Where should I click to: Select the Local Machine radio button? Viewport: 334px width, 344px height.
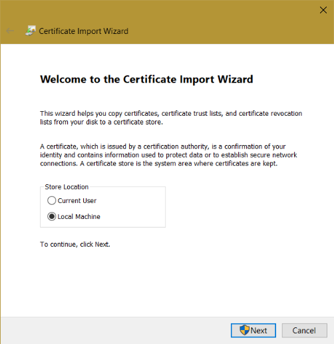pos(51,216)
